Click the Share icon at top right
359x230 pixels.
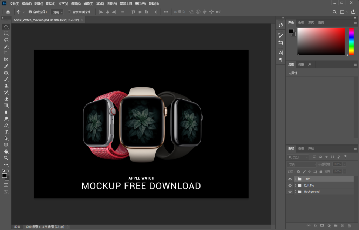(353, 12)
